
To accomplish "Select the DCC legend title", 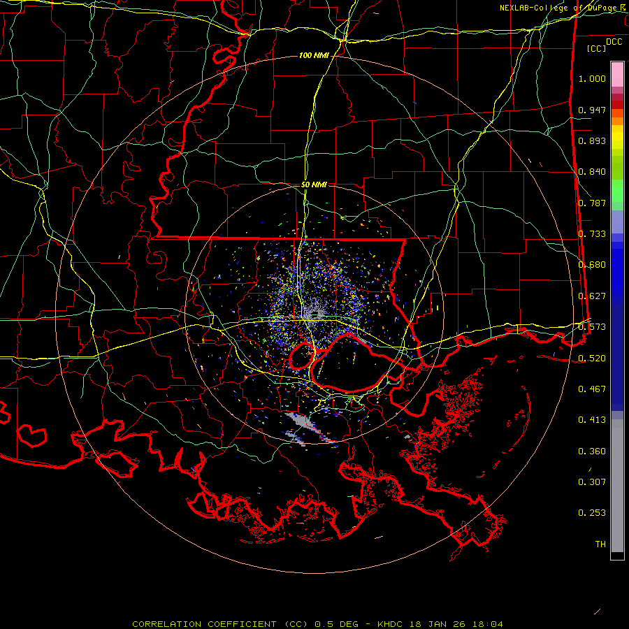I will point(614,42).
